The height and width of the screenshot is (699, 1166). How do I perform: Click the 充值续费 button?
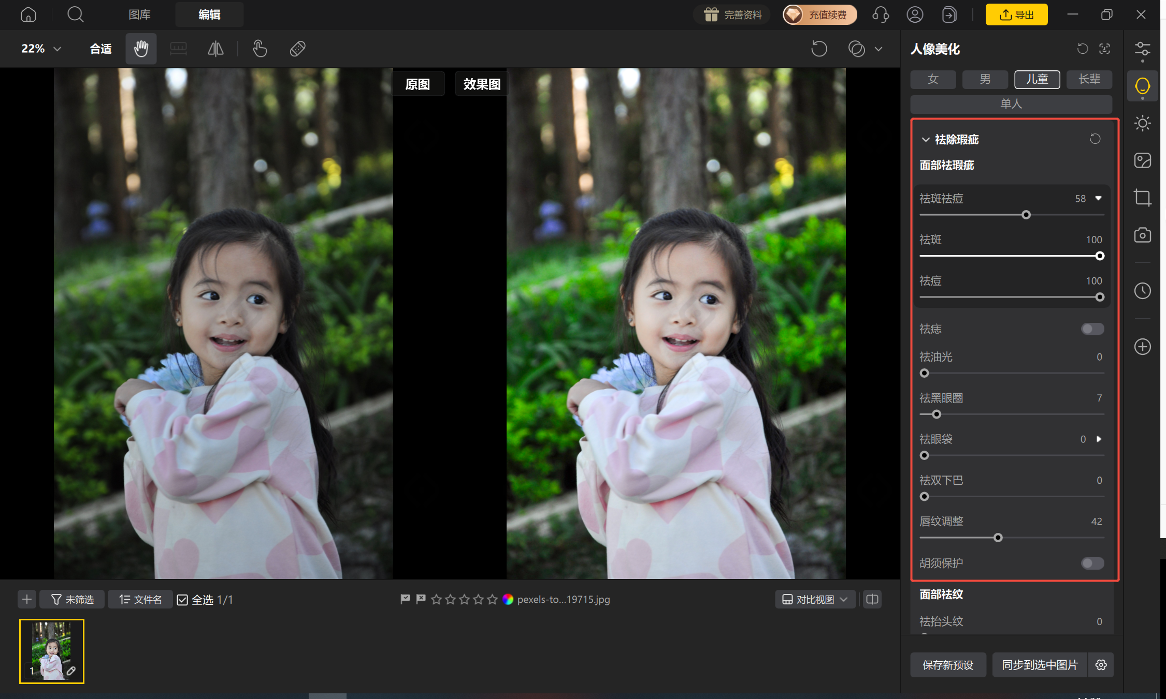click(819, 14)
